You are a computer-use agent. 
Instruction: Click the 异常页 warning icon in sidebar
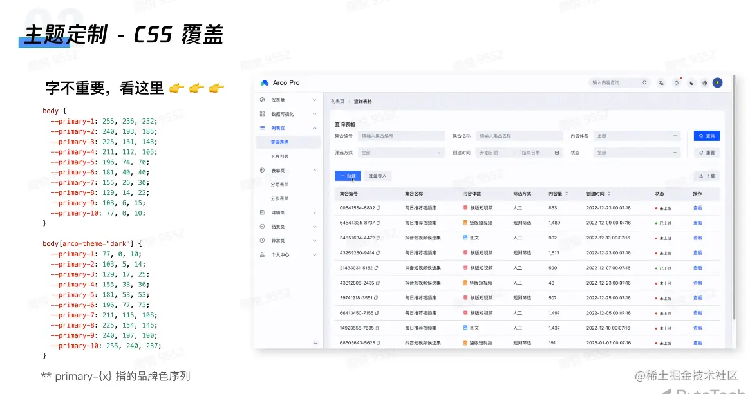[x=262, y=241]
